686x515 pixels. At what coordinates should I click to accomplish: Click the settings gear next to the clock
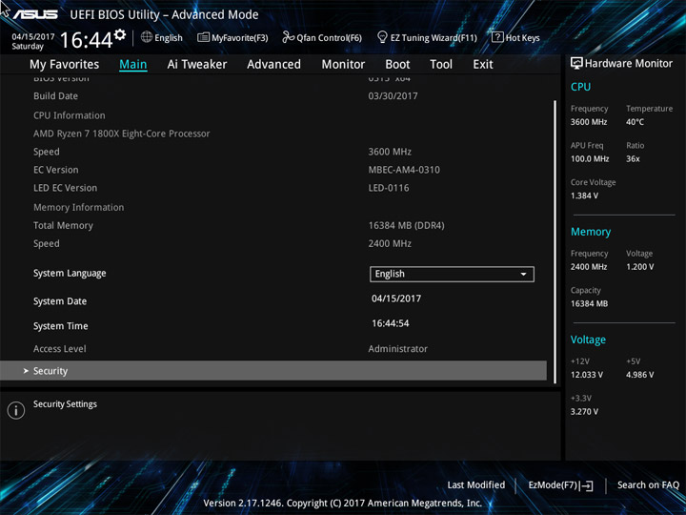click(x=120, y=34)
